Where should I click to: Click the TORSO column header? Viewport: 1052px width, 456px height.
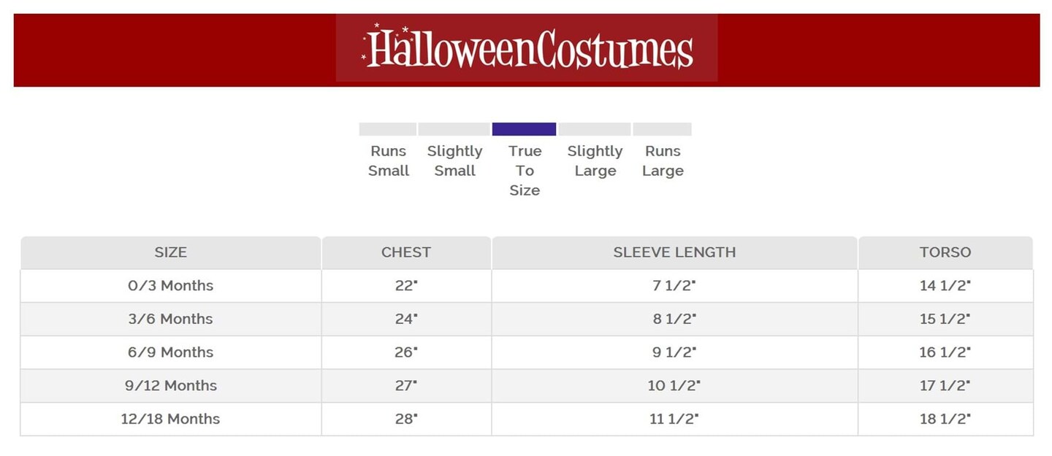[945, 252]
